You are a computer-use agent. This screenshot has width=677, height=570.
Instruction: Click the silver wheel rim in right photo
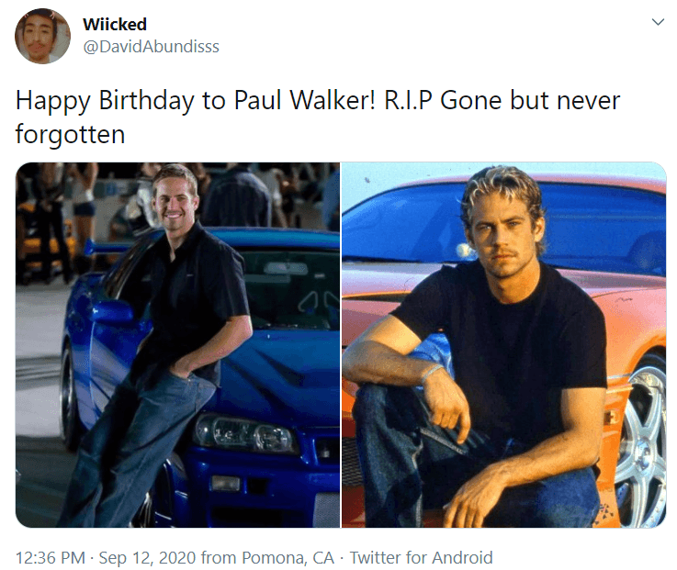coord(642,444)
